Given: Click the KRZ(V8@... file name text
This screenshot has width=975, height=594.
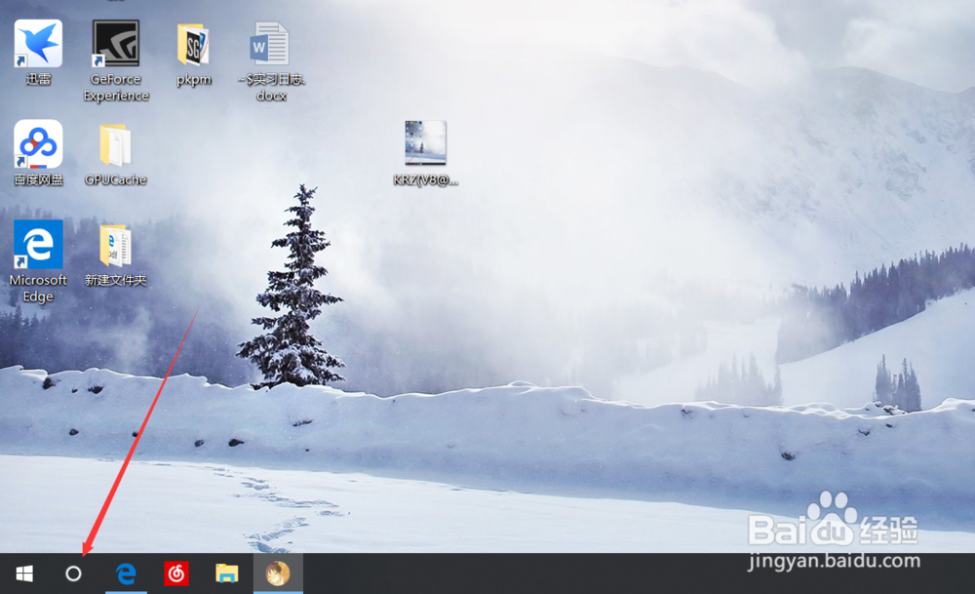Looking at the screenshot, I should point(425,180).
